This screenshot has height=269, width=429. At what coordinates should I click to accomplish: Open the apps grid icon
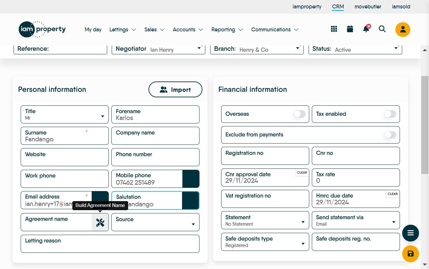(334, 29)
